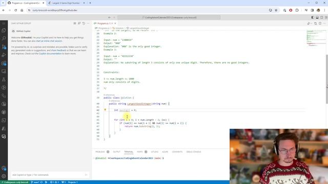Click the Codespaces remote indicator in status bar

15,182
